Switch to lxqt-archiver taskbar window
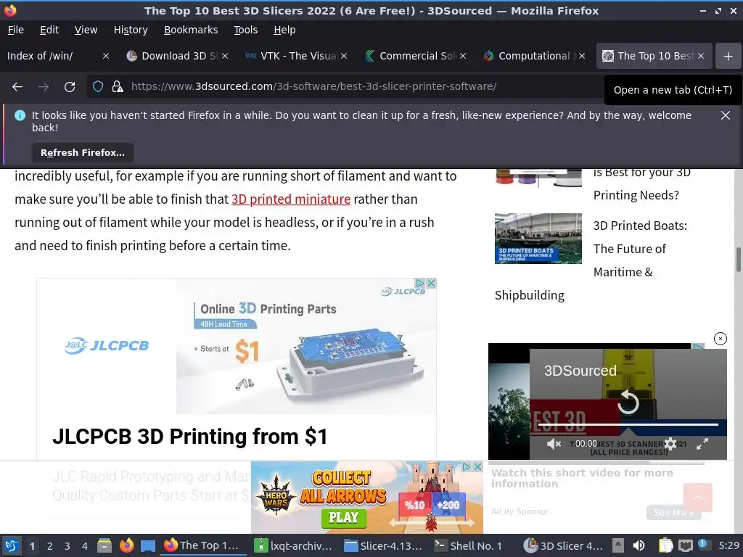The image size is (743, 557). pyautogui.click(x=294, y=545)
